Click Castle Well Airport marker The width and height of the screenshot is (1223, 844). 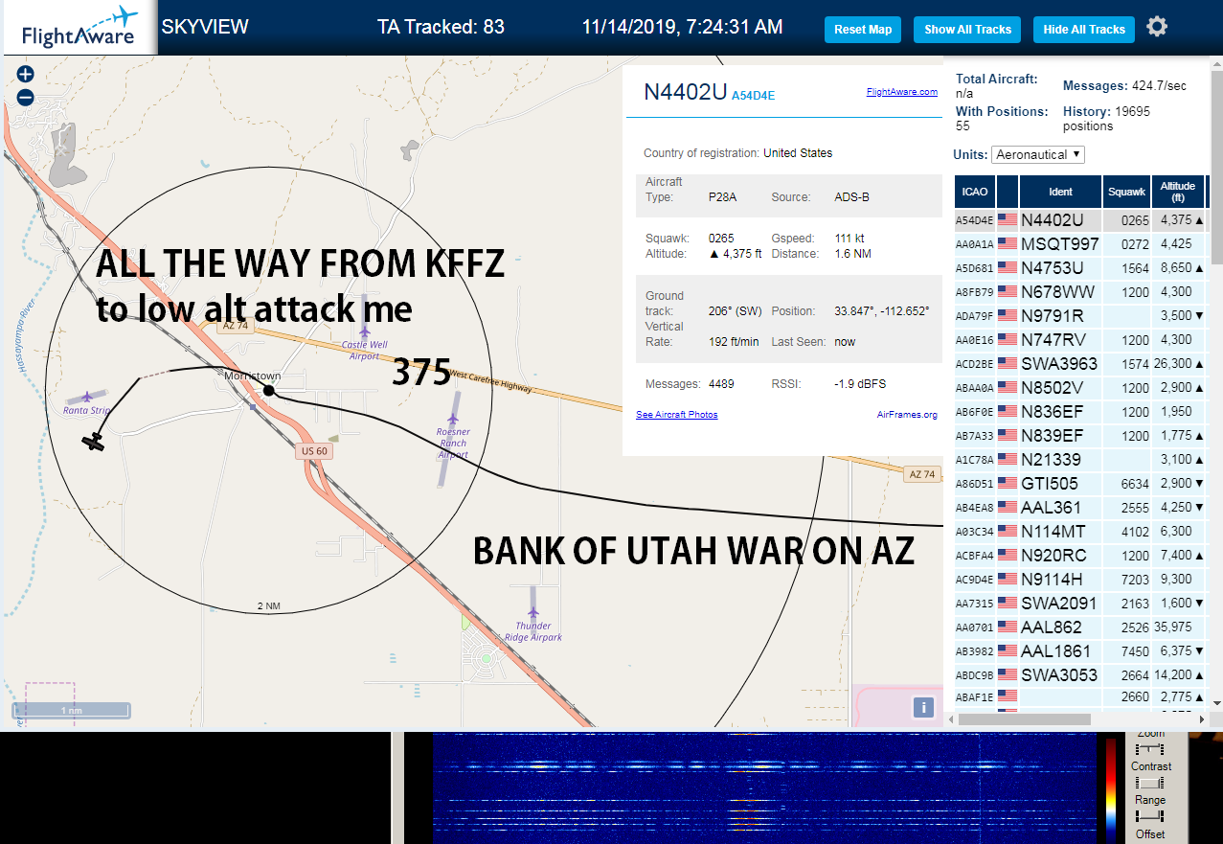364,331
